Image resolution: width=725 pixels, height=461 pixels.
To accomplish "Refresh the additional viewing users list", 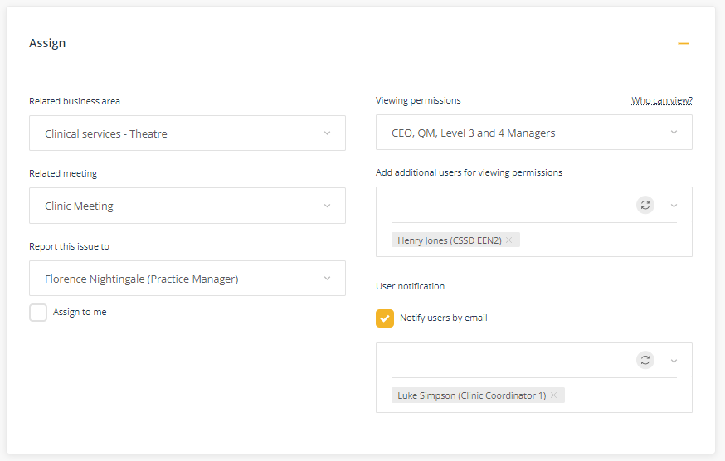I will click(x=645, y=205).
